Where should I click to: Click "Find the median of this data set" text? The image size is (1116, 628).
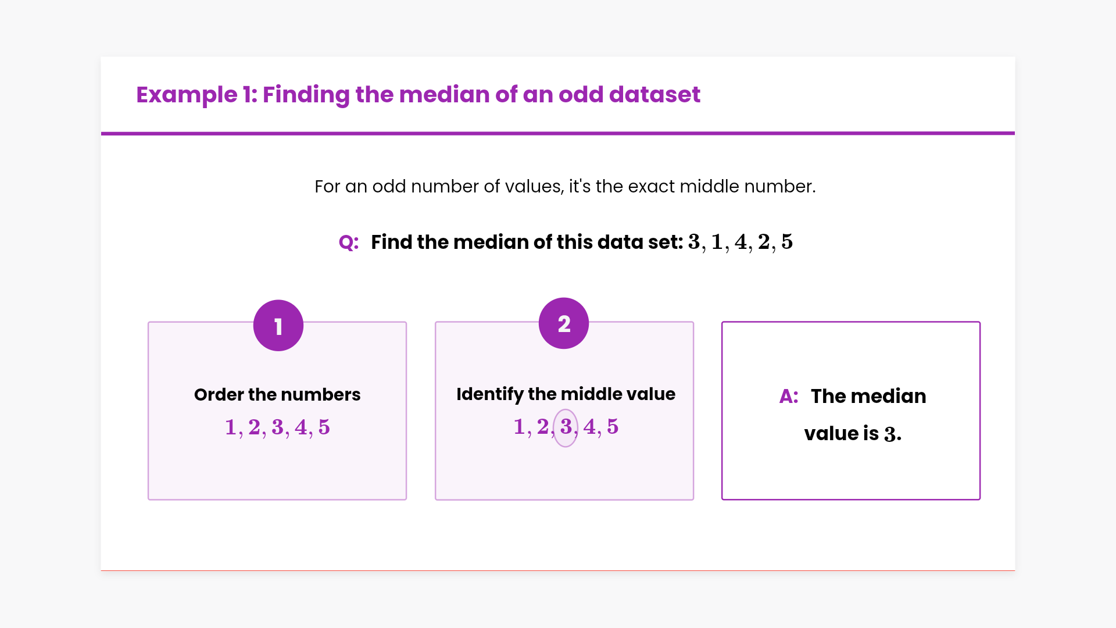click(x=527, y=242)
